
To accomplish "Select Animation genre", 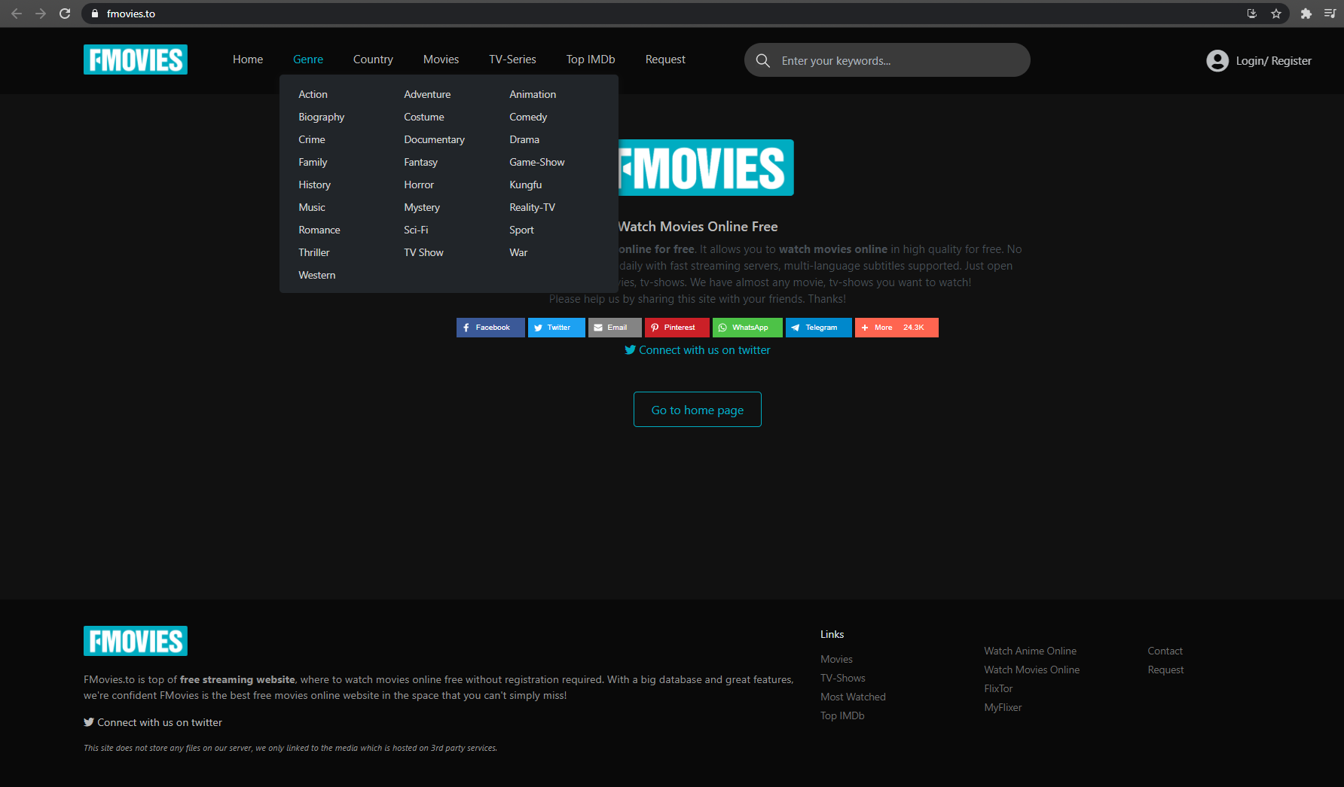I will (x=533, y=94).
